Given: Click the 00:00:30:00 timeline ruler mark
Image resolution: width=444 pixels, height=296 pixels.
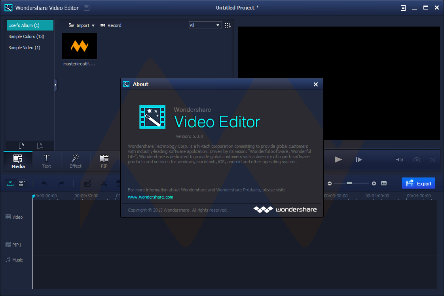Looking at the screenshot, I should point(86,196).
